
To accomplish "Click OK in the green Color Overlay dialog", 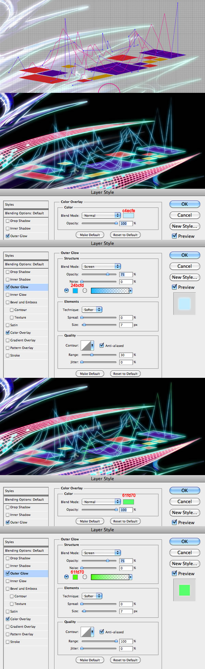I will (x=184, y=491).
